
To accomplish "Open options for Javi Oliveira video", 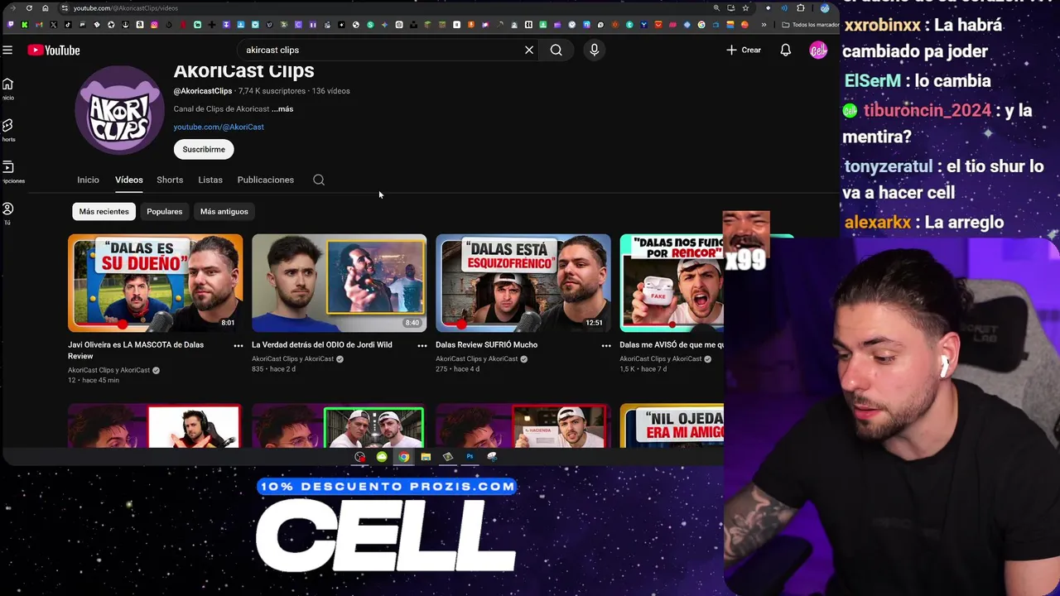I will 238,345.
